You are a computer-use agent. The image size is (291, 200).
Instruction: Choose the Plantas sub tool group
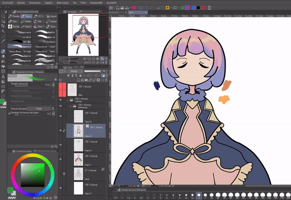coord(14,27)
